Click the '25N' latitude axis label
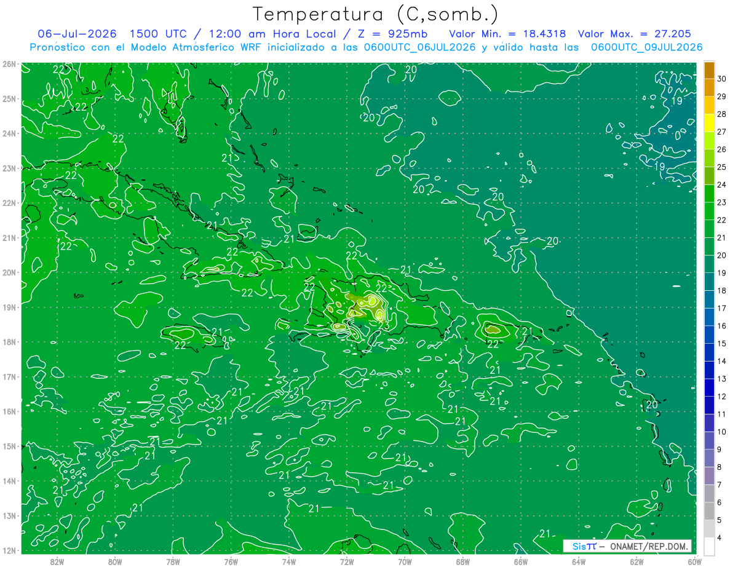 pos(9,98)
